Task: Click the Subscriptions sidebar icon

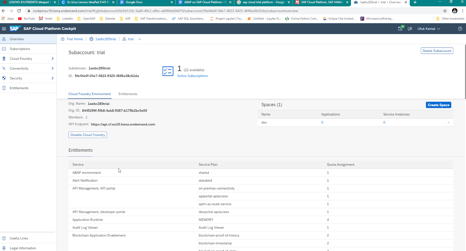Action: coord(4,49)
